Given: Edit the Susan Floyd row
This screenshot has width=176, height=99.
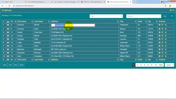Looking at the screenshot, I should click(163, 32).
